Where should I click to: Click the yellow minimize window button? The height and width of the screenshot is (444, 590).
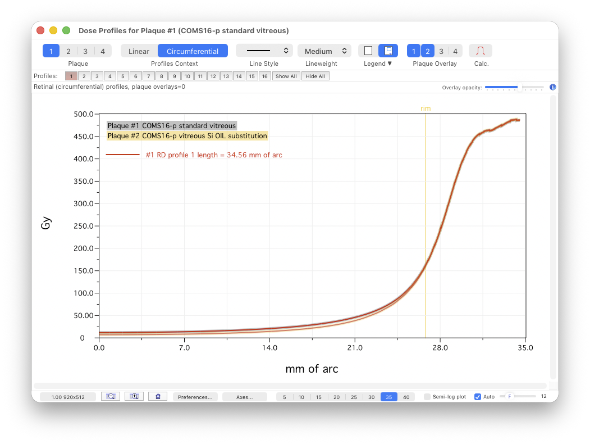tap(53, 30)
